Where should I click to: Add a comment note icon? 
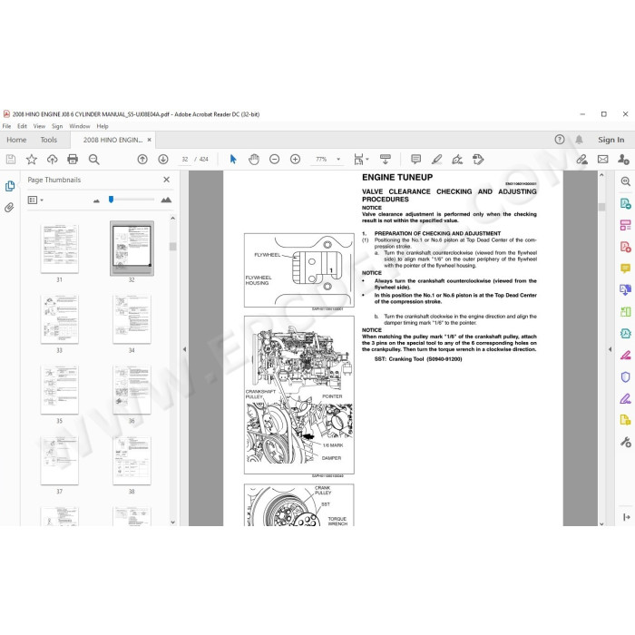(415, 159)
